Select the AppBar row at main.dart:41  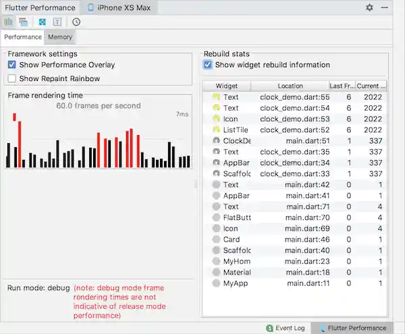click(295, 196)
